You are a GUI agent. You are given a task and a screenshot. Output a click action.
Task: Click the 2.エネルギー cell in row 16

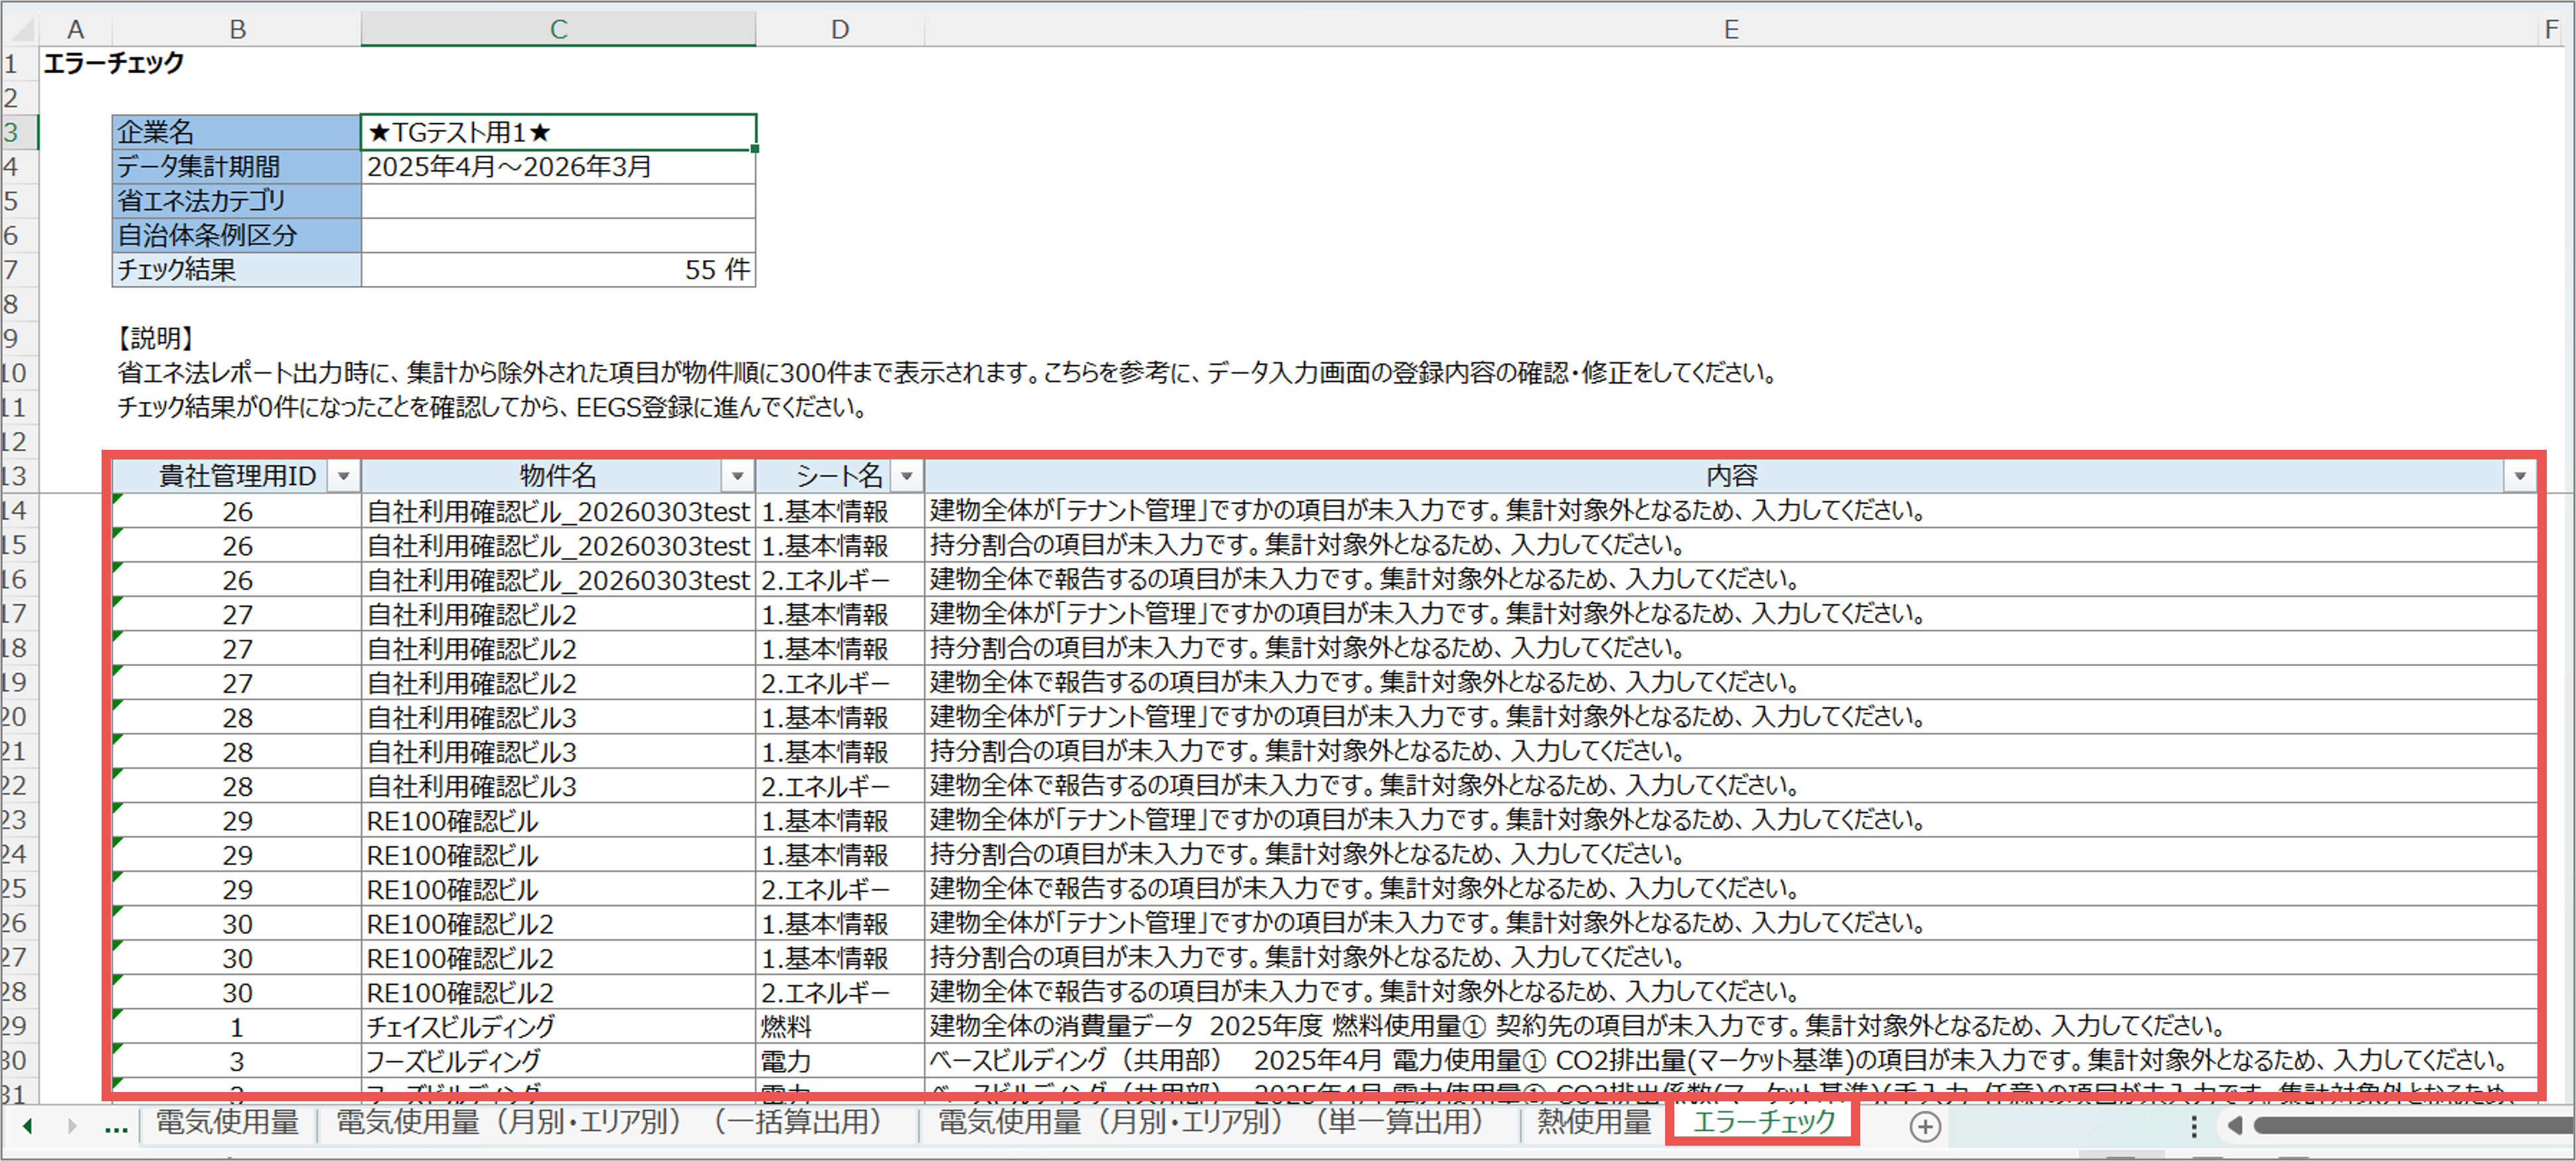point(840,579)
